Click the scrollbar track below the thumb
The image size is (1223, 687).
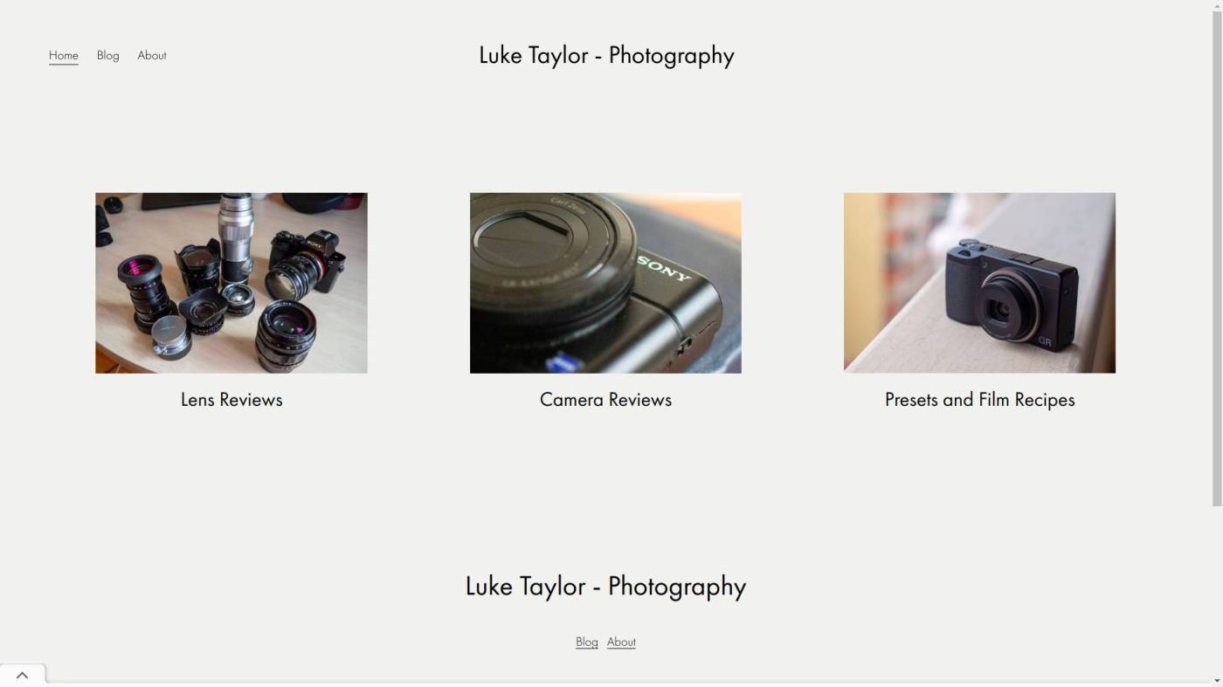pyautogui.click(x=1217, y=590)
